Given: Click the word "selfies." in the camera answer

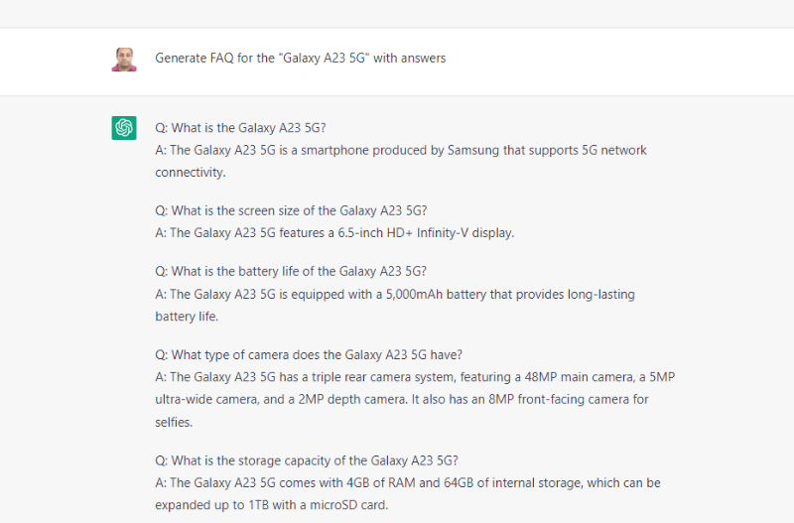Looking at the screenshot, I should 174,422.
